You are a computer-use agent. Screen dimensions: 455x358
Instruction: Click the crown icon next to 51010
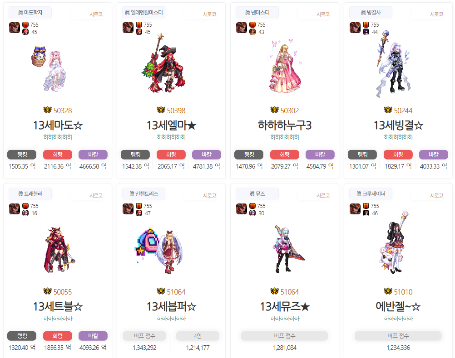[x=388, y=291]
